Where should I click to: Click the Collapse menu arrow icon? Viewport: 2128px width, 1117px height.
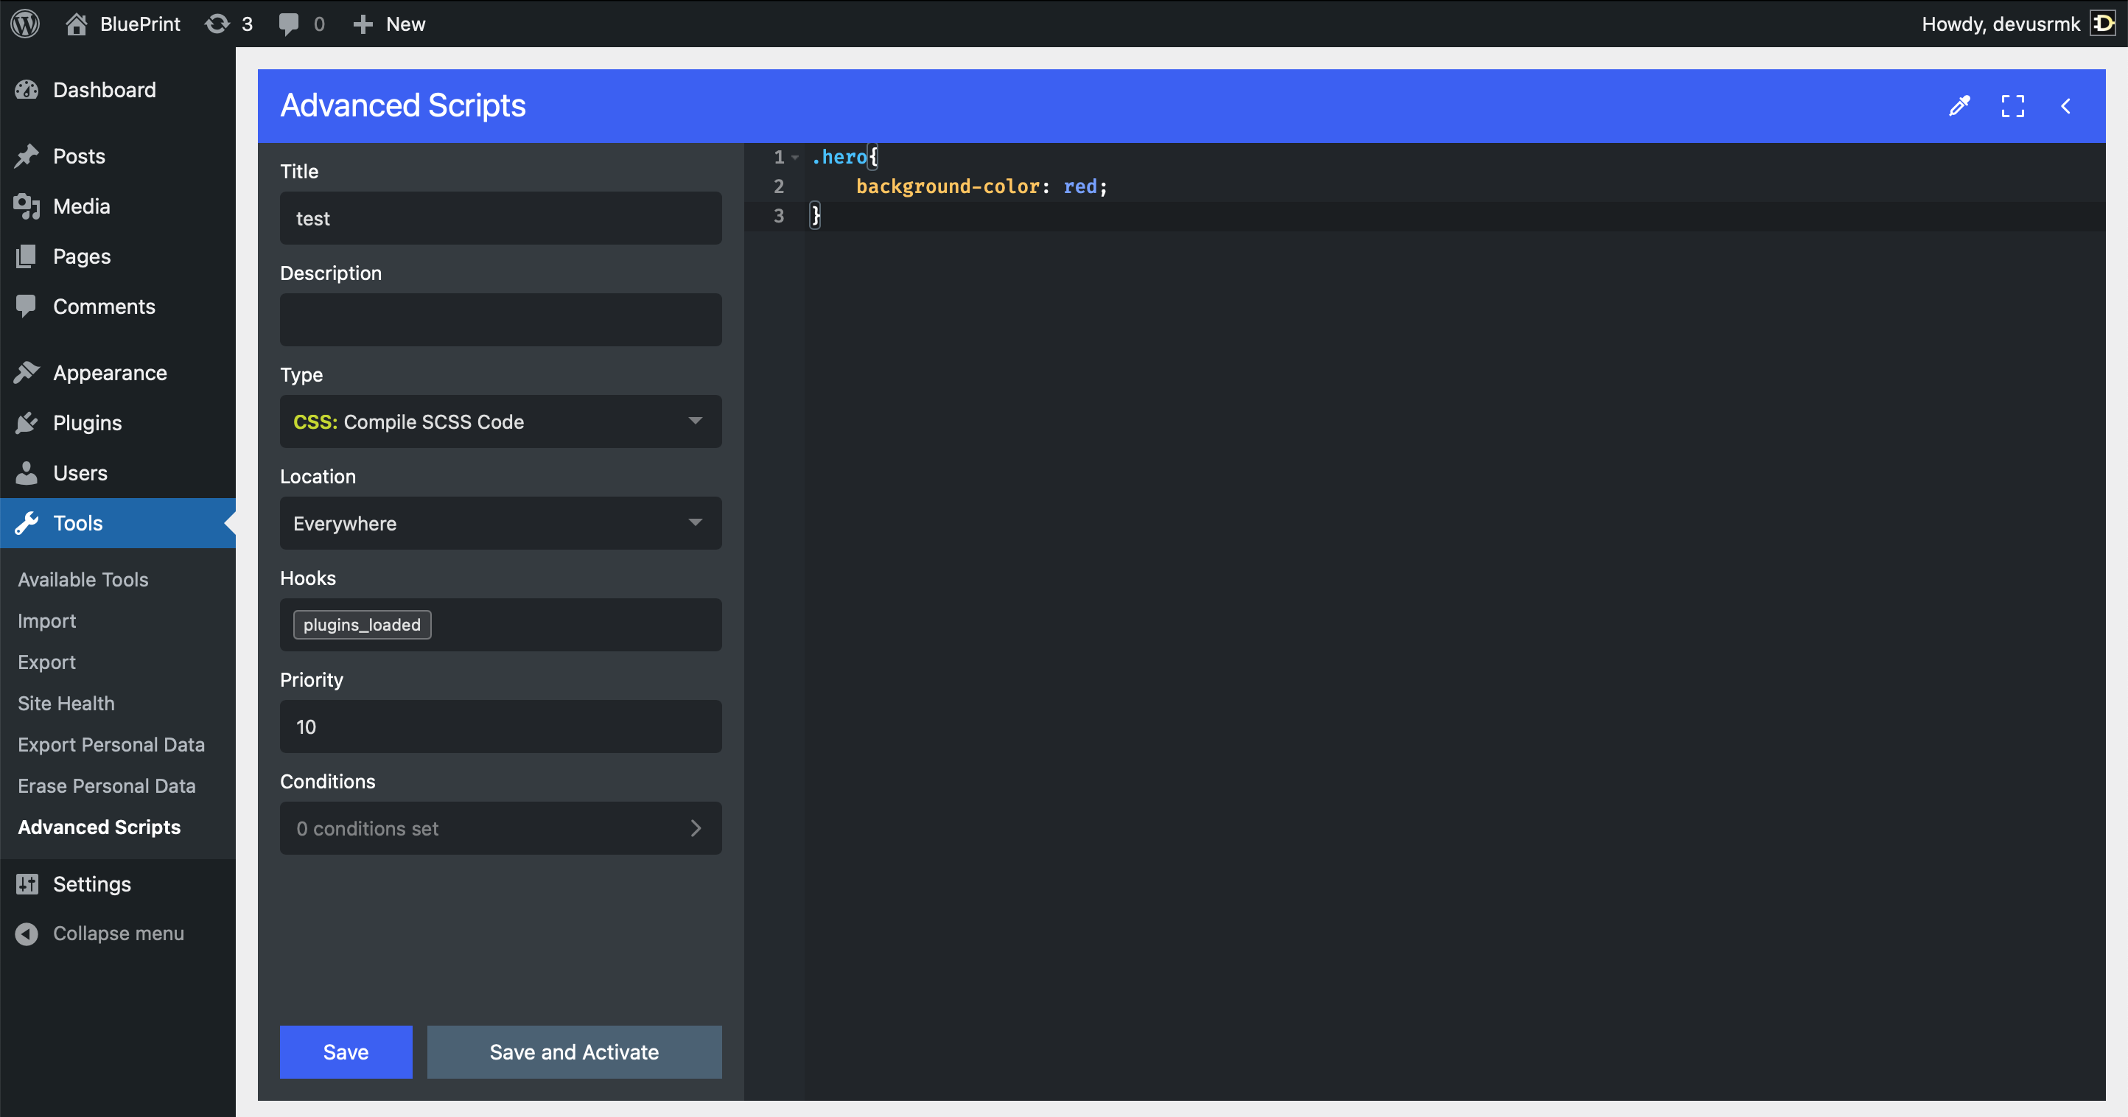27,934
